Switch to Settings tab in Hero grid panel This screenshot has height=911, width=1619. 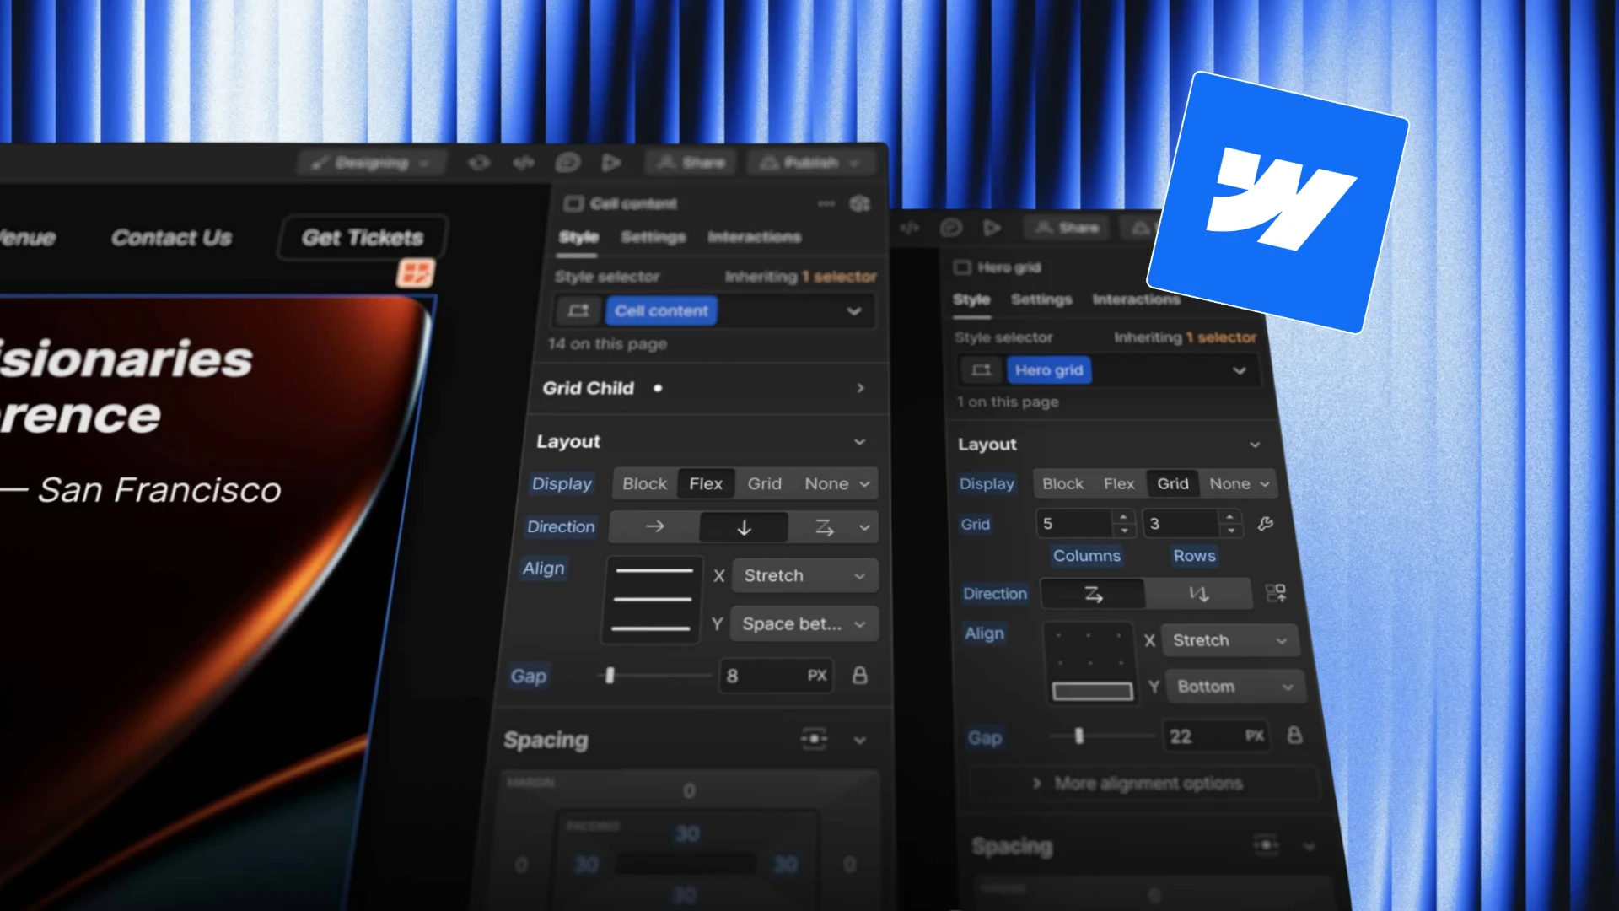1041,299
